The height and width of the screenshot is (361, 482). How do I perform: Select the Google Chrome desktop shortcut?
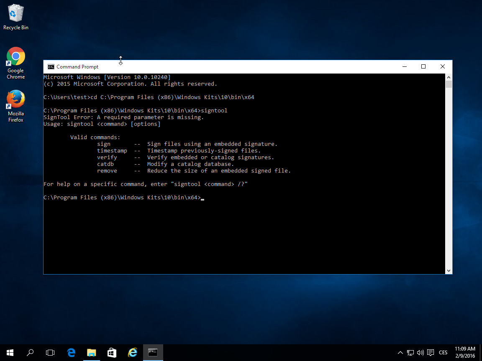[x=15, y=63]
